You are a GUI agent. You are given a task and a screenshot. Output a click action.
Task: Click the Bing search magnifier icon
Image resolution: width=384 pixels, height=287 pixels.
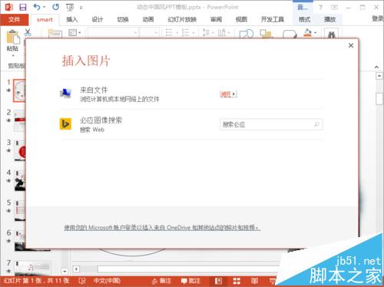[x=316, y=124]
